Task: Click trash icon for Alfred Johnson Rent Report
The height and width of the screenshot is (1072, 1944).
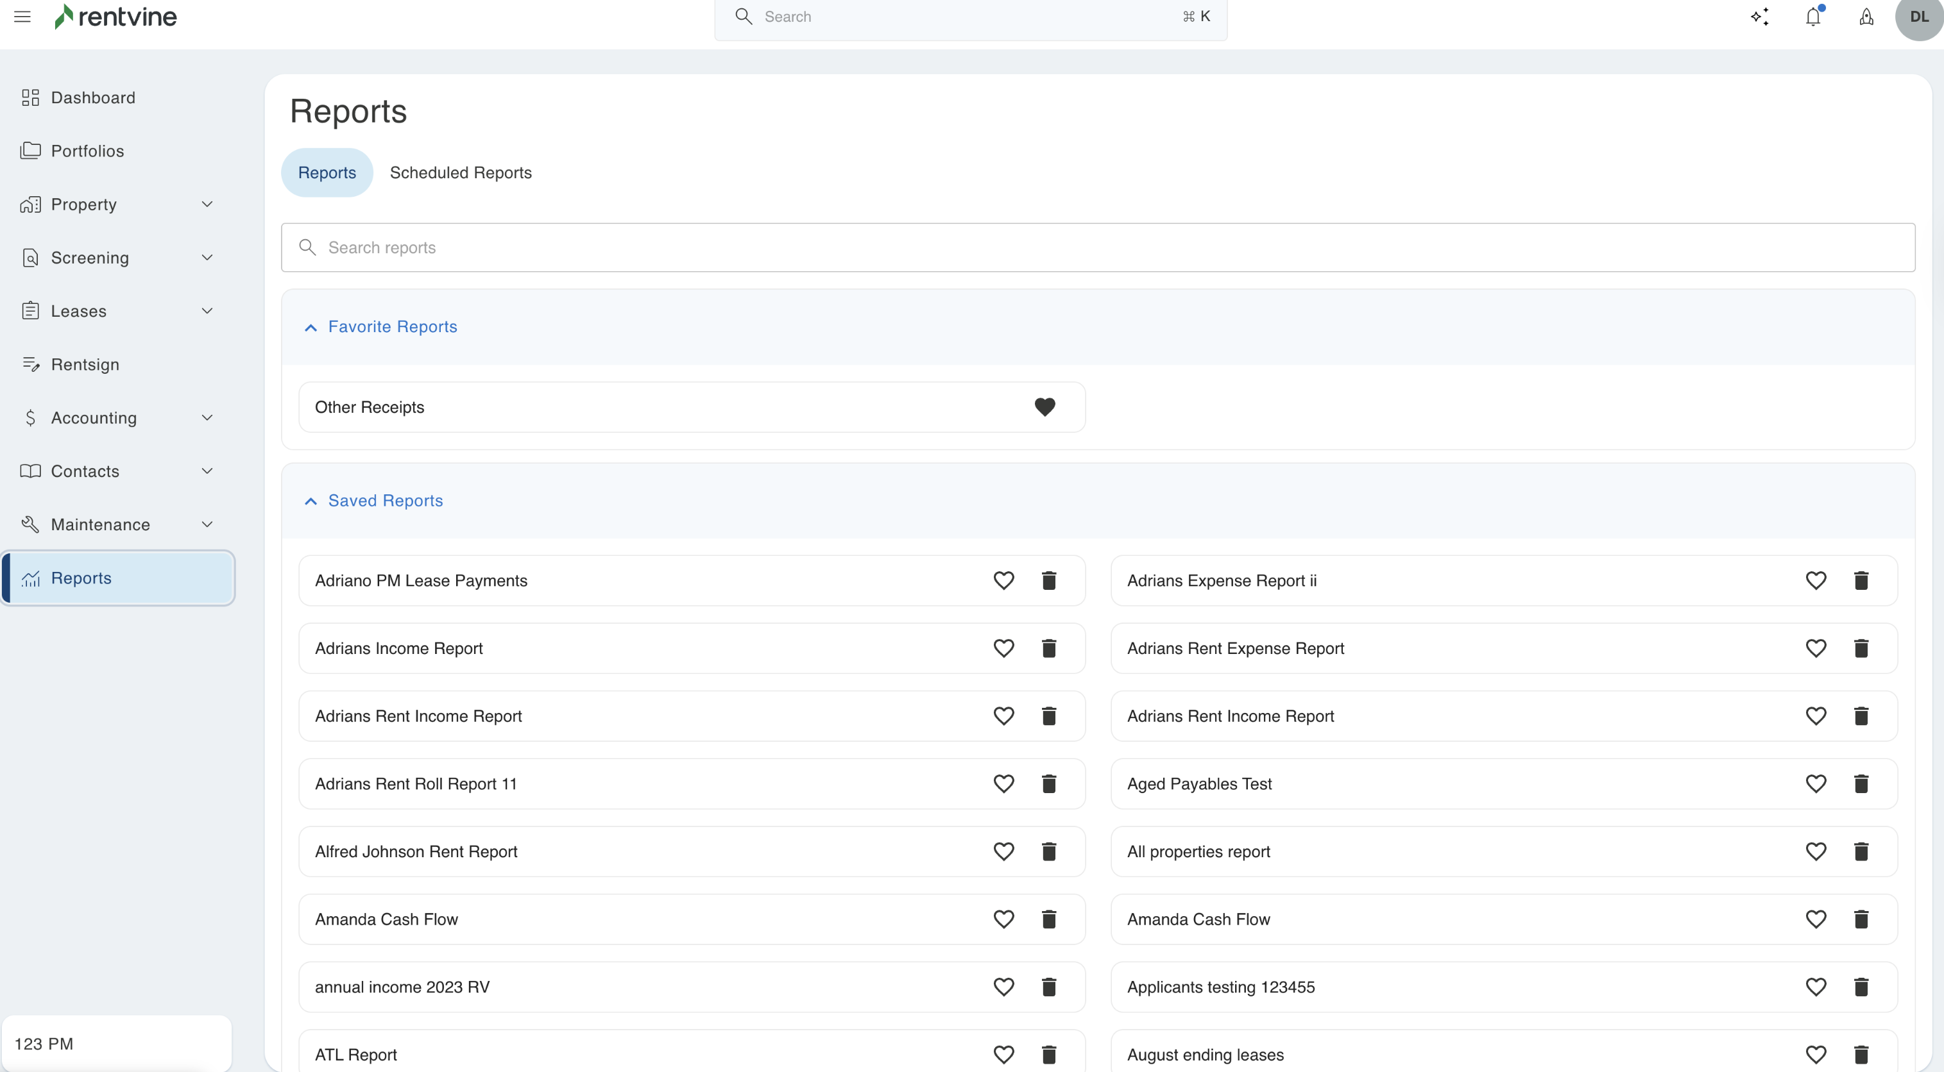Action: (1049, 851)
